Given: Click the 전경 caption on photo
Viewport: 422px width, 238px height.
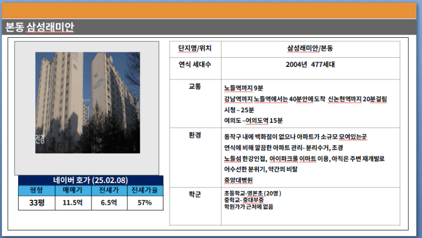Looking at the screenshot, I should pos(40,139).
